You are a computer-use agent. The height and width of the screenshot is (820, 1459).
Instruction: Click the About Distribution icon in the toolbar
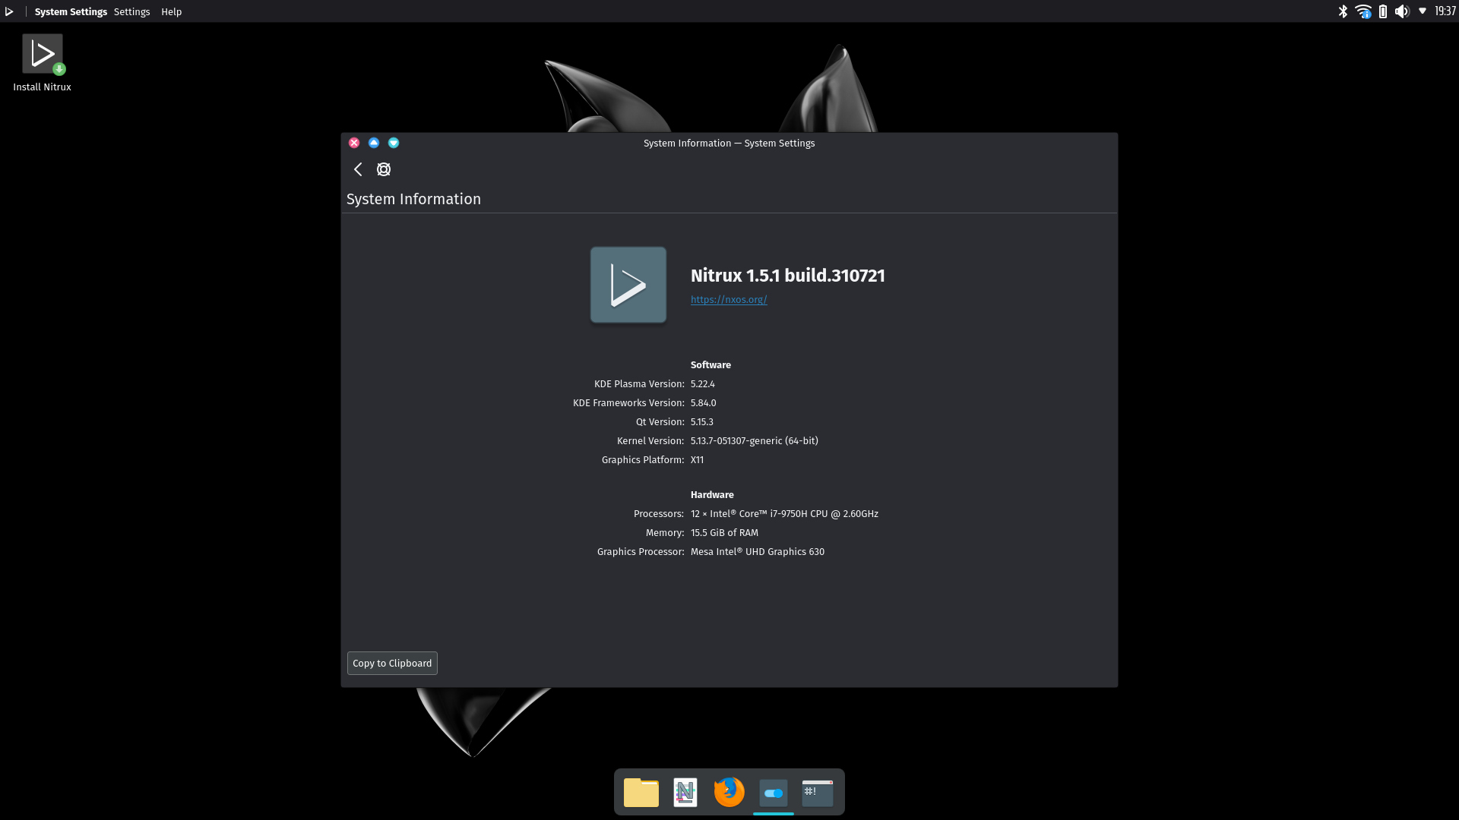(x=384, y=169)
